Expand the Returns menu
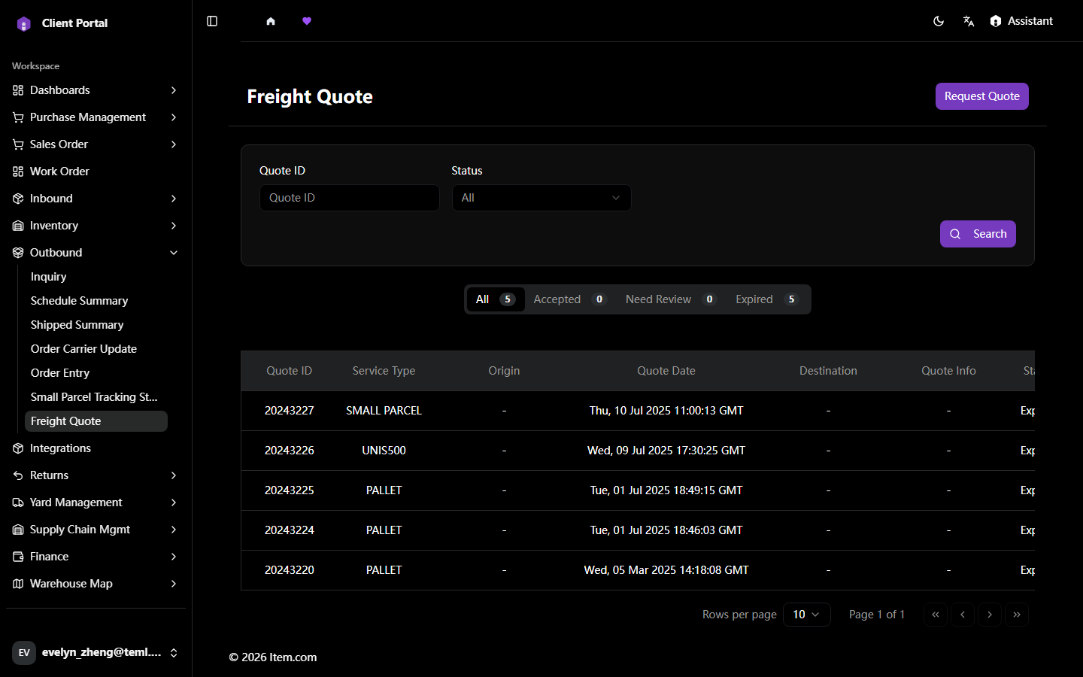Image resolution: width=1083 pixels, height=677 pixels. click(96, 475)
